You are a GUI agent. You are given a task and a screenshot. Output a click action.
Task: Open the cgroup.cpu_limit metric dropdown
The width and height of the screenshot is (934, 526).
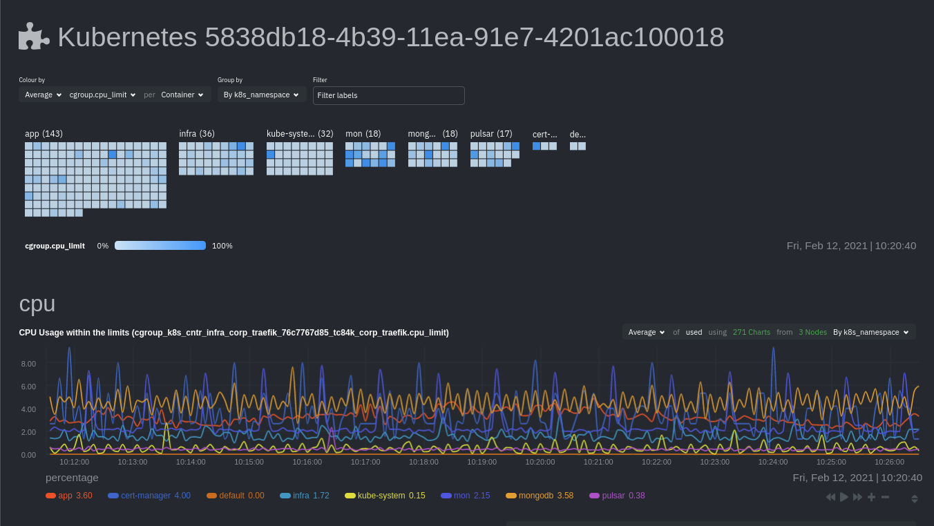[103, 95]
